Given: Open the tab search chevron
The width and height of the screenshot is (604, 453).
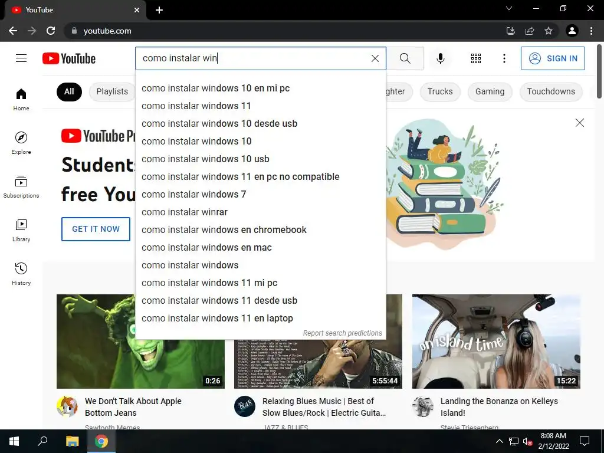Looking at the screenshot, I should (509, 8).
